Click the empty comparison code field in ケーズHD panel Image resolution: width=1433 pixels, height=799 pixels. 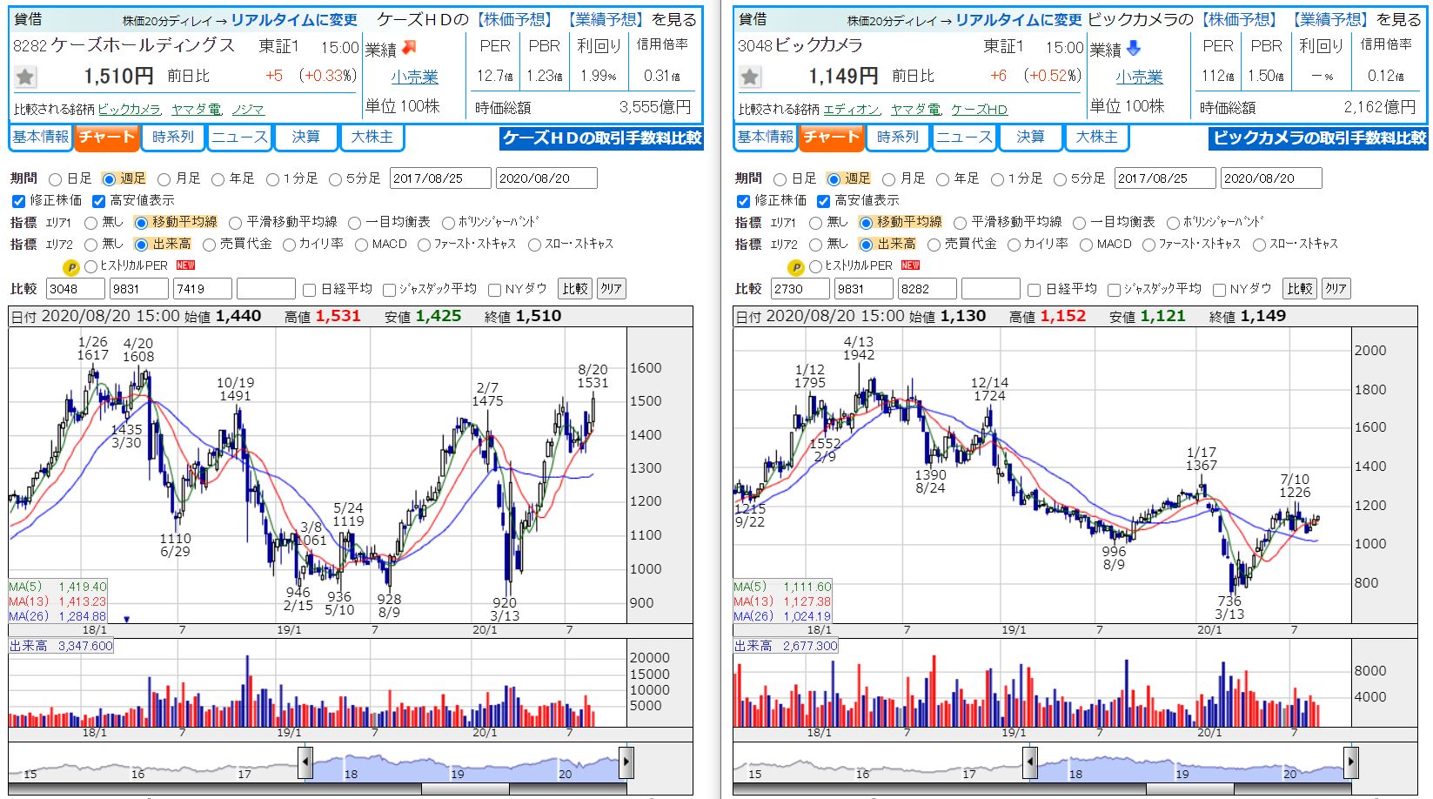266,289
